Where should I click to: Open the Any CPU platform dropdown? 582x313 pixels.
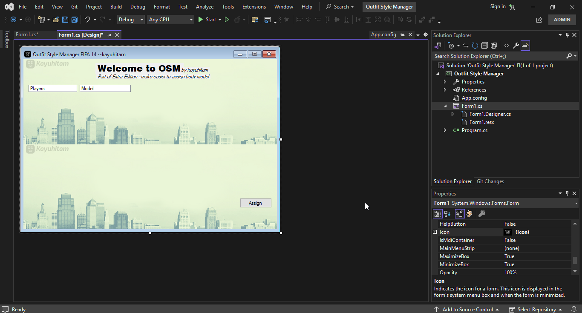tap(171, 20)
